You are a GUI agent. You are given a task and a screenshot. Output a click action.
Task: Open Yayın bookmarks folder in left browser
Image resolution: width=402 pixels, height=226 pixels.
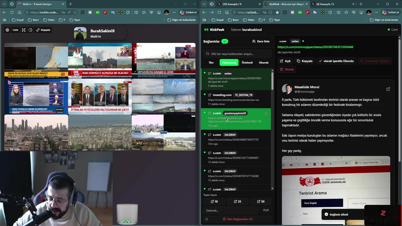pos(75,20)
